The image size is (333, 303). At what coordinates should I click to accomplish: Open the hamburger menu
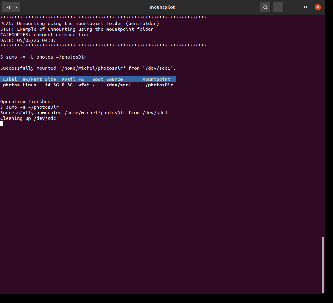(x=278, y=7)
